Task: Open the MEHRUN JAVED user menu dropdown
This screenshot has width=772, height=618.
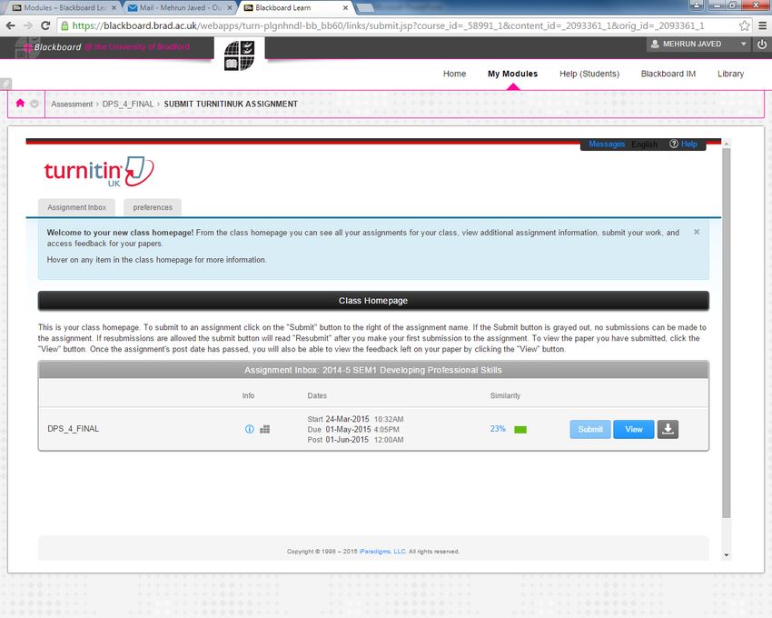Action: [x=698, y=44]
